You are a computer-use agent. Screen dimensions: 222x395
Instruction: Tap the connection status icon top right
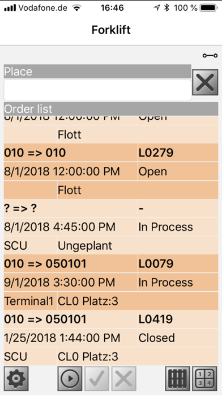[x=210, y=56]
